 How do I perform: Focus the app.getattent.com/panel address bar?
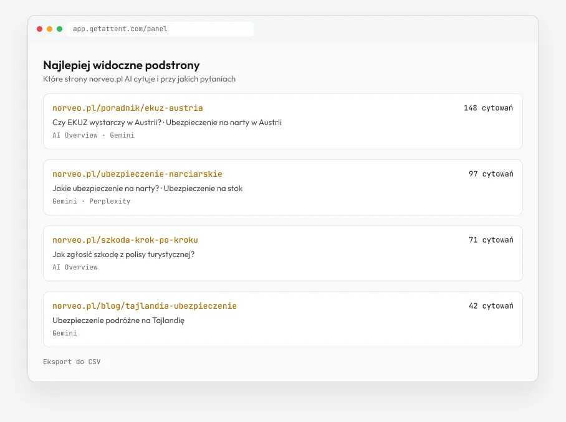tap(160, 29)
